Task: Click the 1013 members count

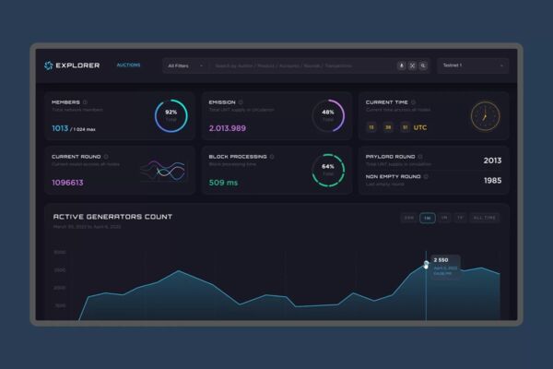Action: pos(60,128)
